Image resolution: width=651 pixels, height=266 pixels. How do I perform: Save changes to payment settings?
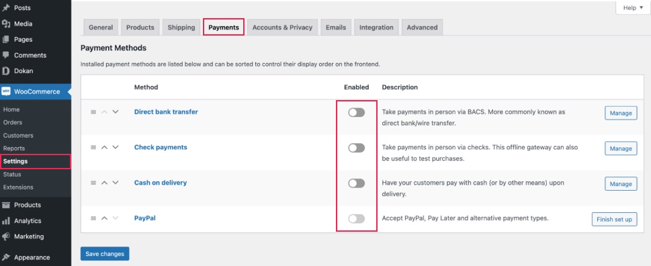click(105, 253)
